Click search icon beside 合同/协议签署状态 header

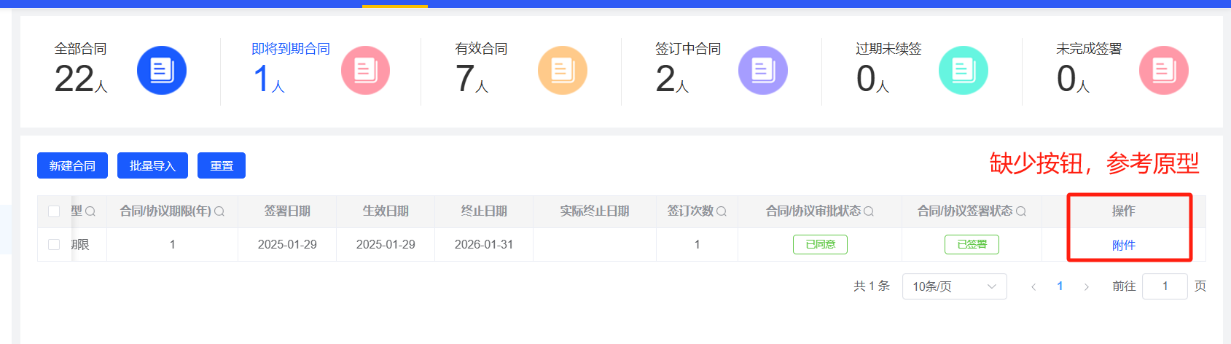point(1021,211)
